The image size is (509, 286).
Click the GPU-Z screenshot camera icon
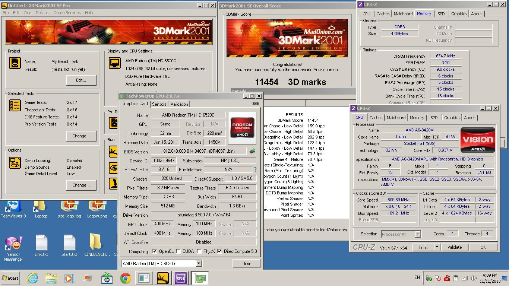(255, 104)
